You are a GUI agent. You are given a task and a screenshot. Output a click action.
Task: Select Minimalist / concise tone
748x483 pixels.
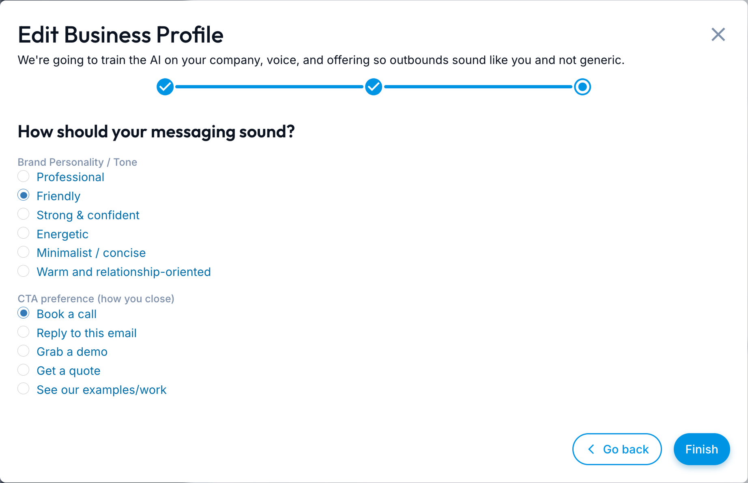pos(24,252)
